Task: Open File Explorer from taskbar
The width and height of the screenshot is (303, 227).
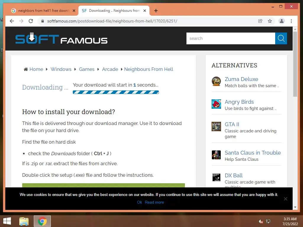Action: tap(24, 221)
